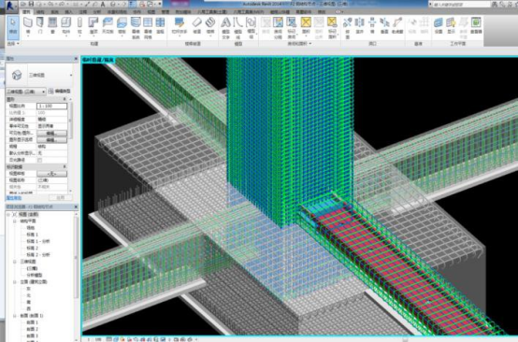The height and width of the screenshot is (342, 518).
Task: Select the Vertical opening tool
Action: click(384, 26)
